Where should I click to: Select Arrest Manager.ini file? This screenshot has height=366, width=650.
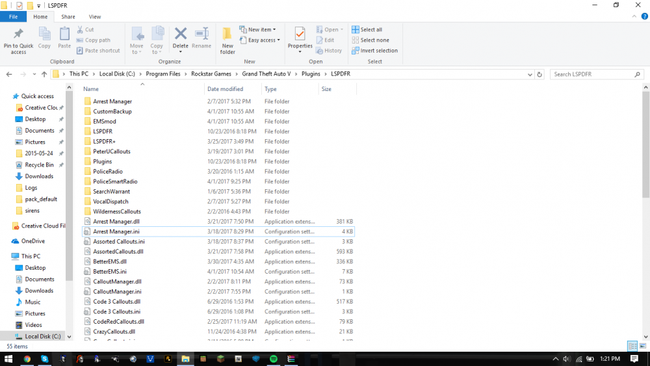click(218, 231)
